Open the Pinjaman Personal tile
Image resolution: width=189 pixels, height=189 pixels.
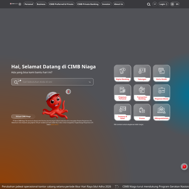pyautogui.click(x=123, y=93)
